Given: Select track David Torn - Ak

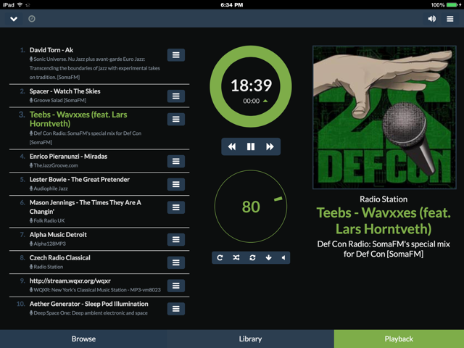Looking at the screenshot, I should click(51, 50).
